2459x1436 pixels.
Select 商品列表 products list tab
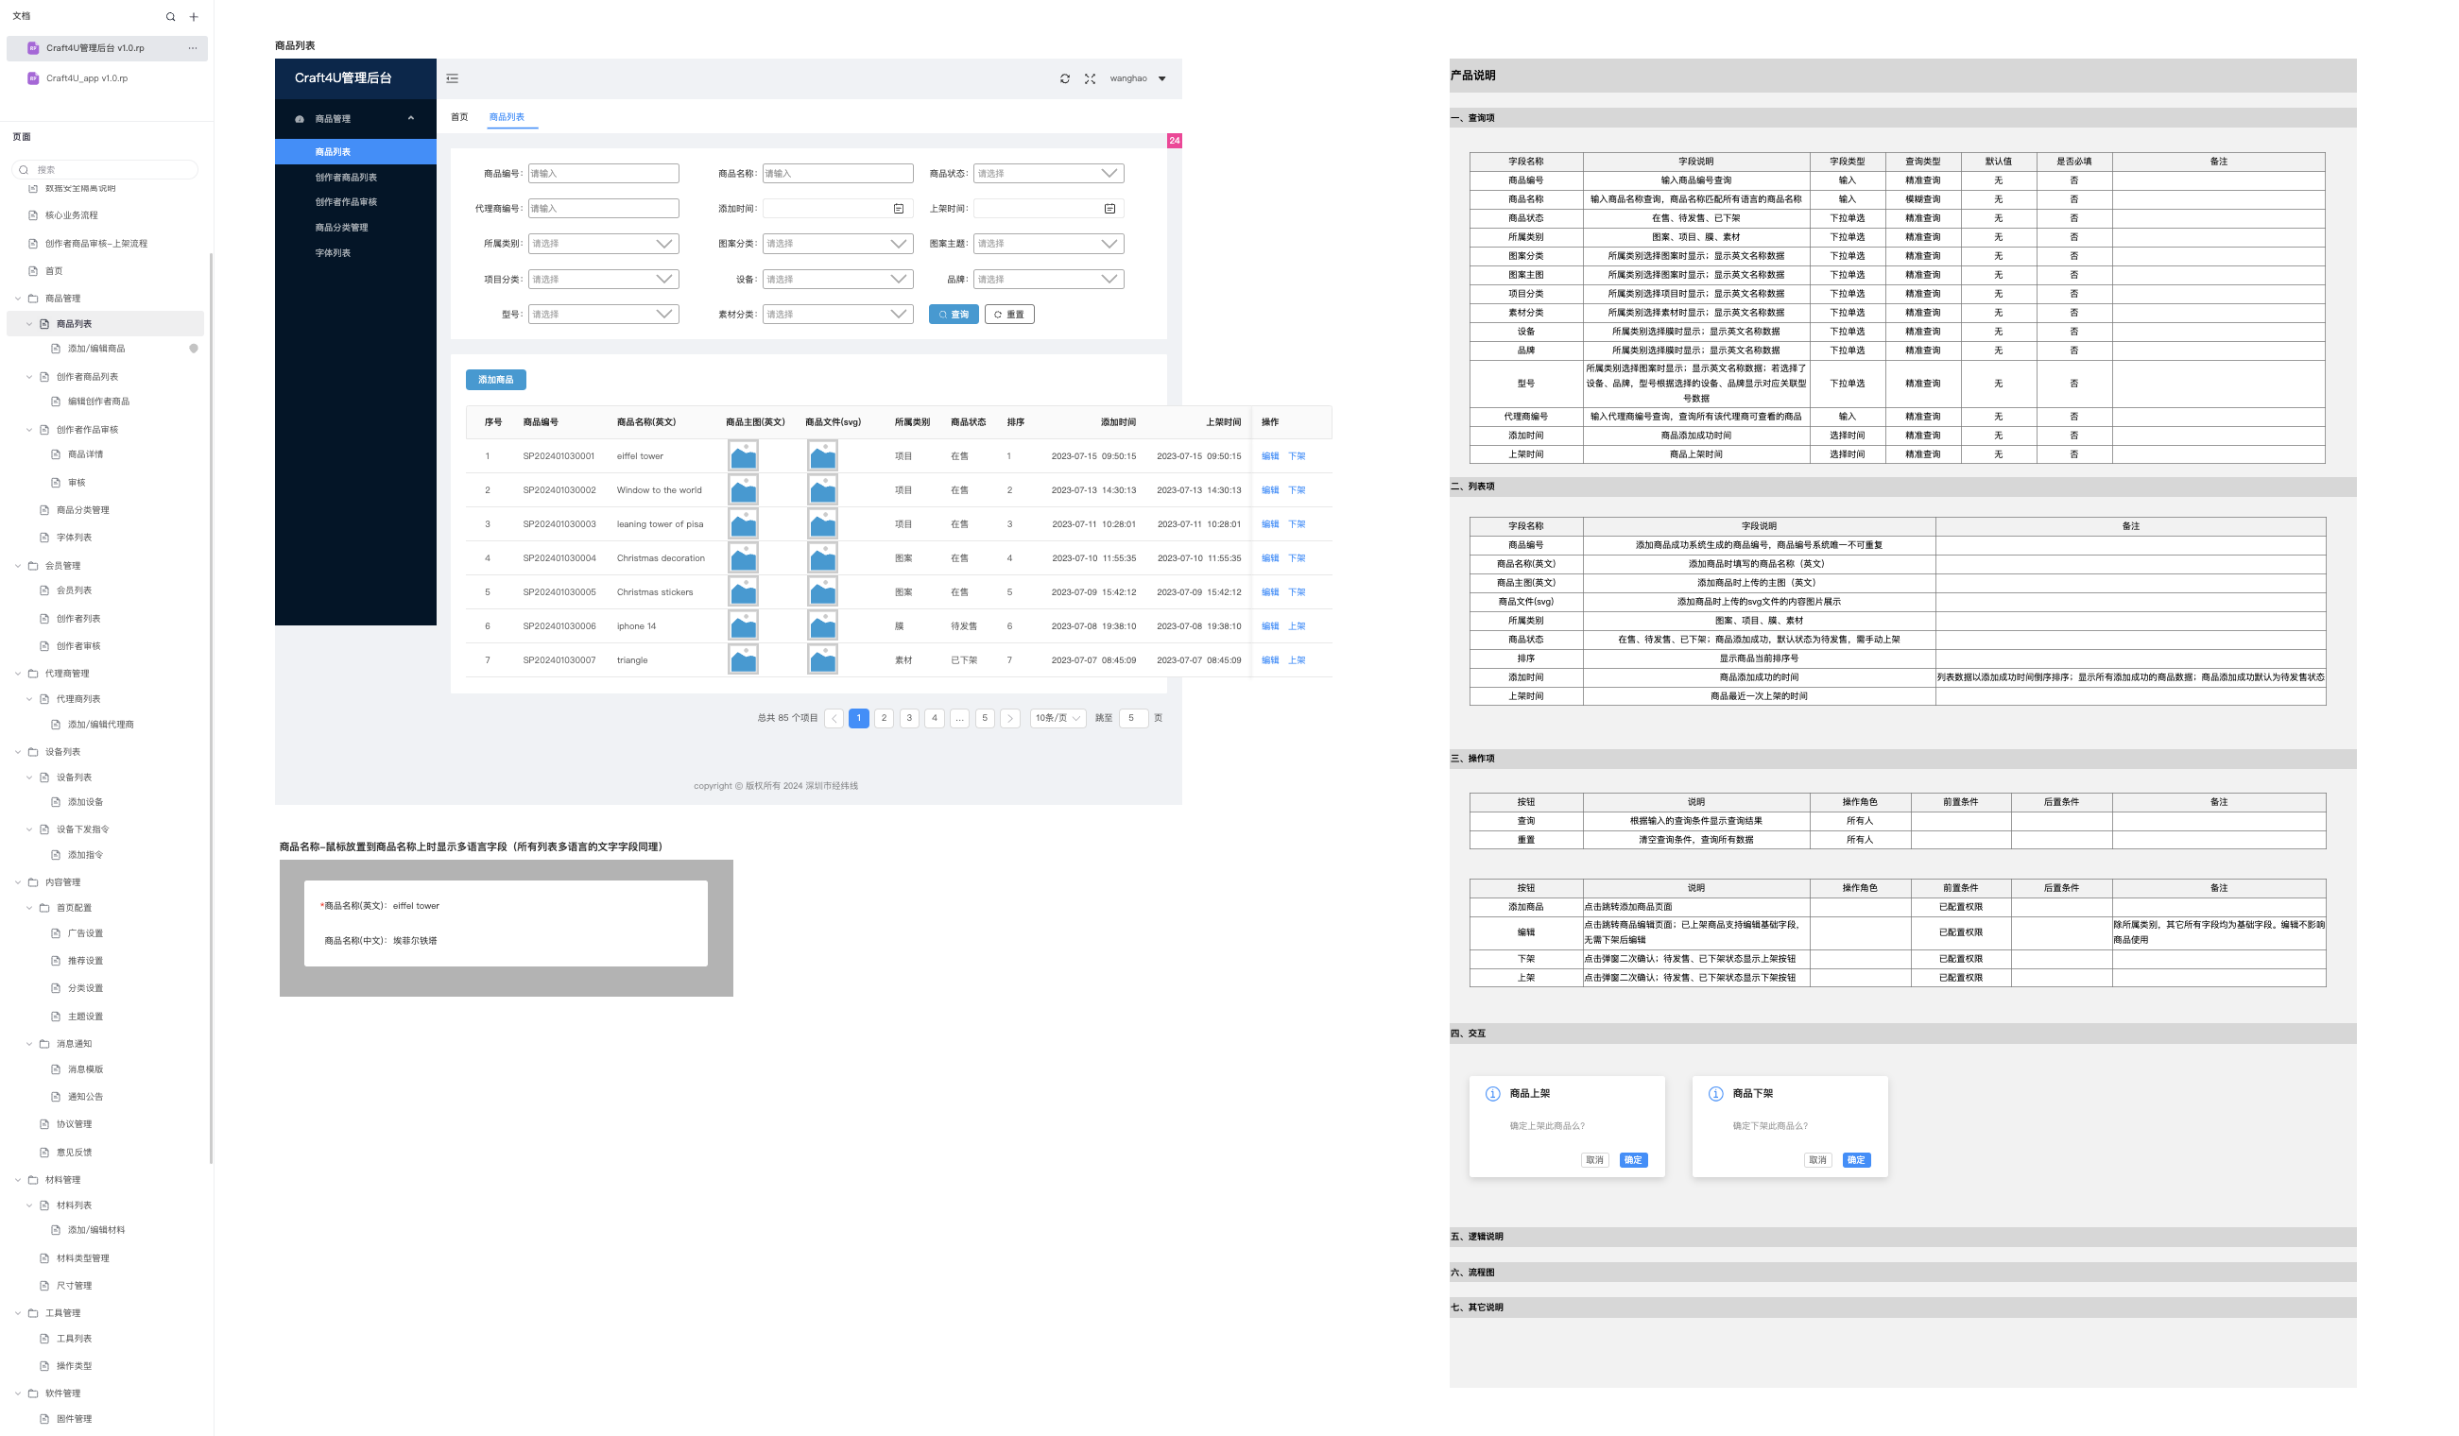(507, 116)
